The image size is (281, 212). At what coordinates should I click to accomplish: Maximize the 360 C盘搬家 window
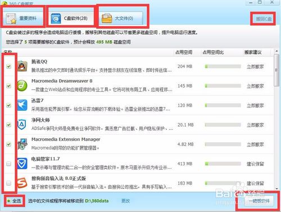pos(260,2)
